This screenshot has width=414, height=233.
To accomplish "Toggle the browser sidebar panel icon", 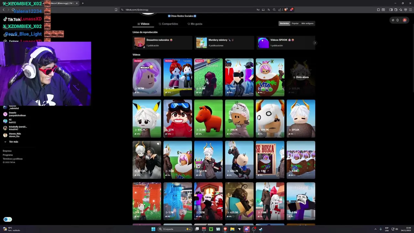I will coord(391,10).
